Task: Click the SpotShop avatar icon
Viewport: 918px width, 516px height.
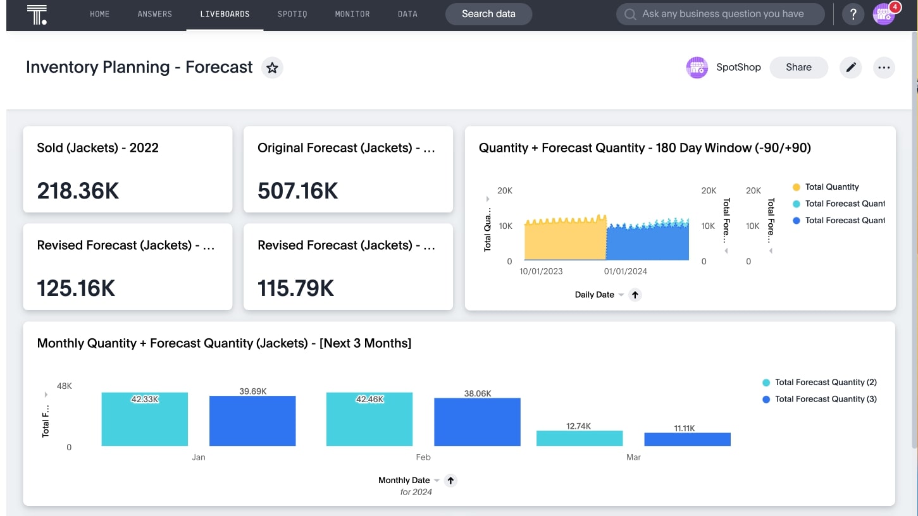Action: [x=697, y=67]
